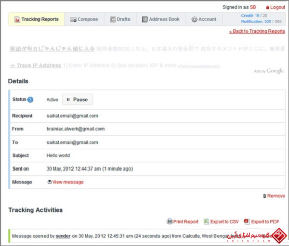289x246 pixels.
Task: Remove this tracking report
Action: click(x=276, y=196)
